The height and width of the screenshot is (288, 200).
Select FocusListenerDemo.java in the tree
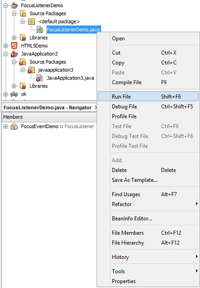click(x=73, y=30)
